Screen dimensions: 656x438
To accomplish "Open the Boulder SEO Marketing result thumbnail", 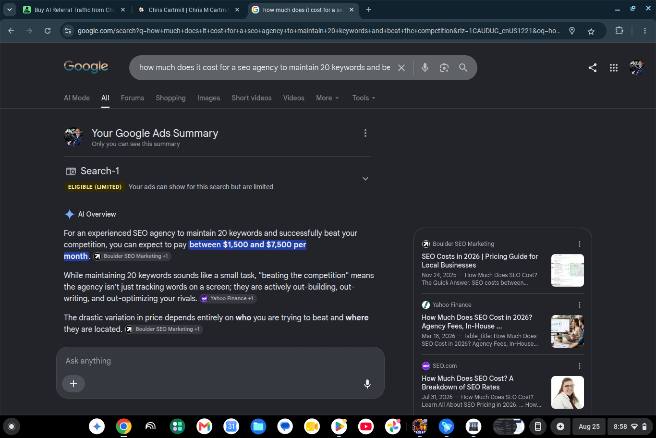I will pyautogui.click(x=568, y=270).
